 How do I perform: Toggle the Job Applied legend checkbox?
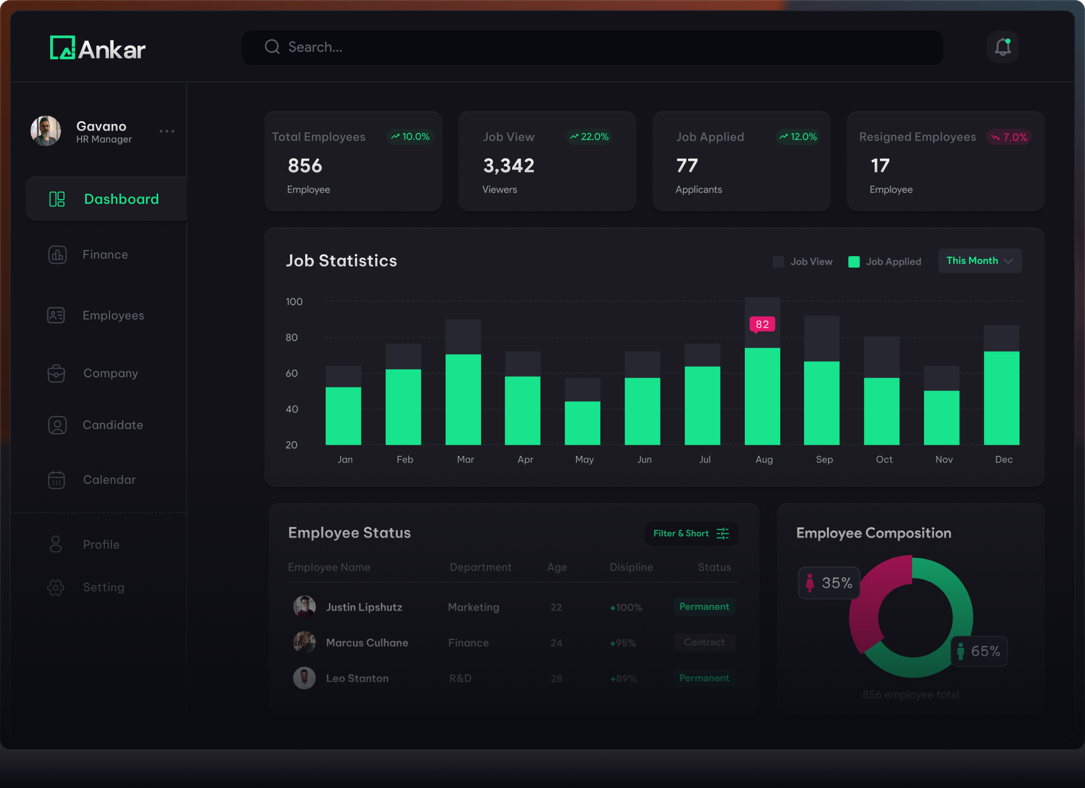pyautogui.click(x=854, y=262)
